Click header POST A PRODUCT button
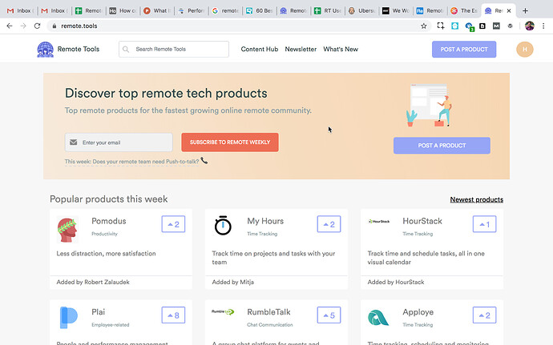 coord(464,50)
